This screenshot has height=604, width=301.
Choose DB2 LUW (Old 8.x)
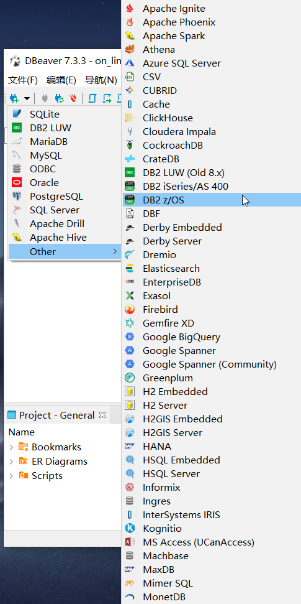coord(212,172)
